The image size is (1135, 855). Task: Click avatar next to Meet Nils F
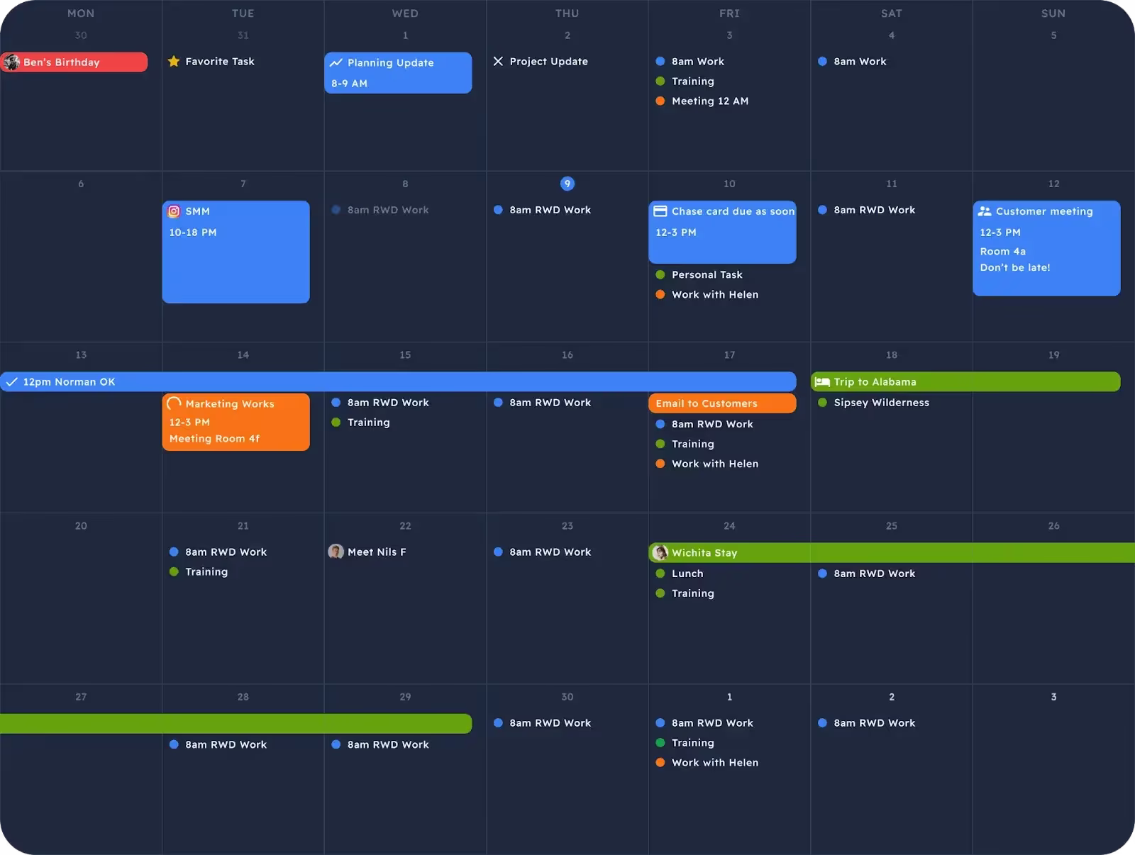336,552
